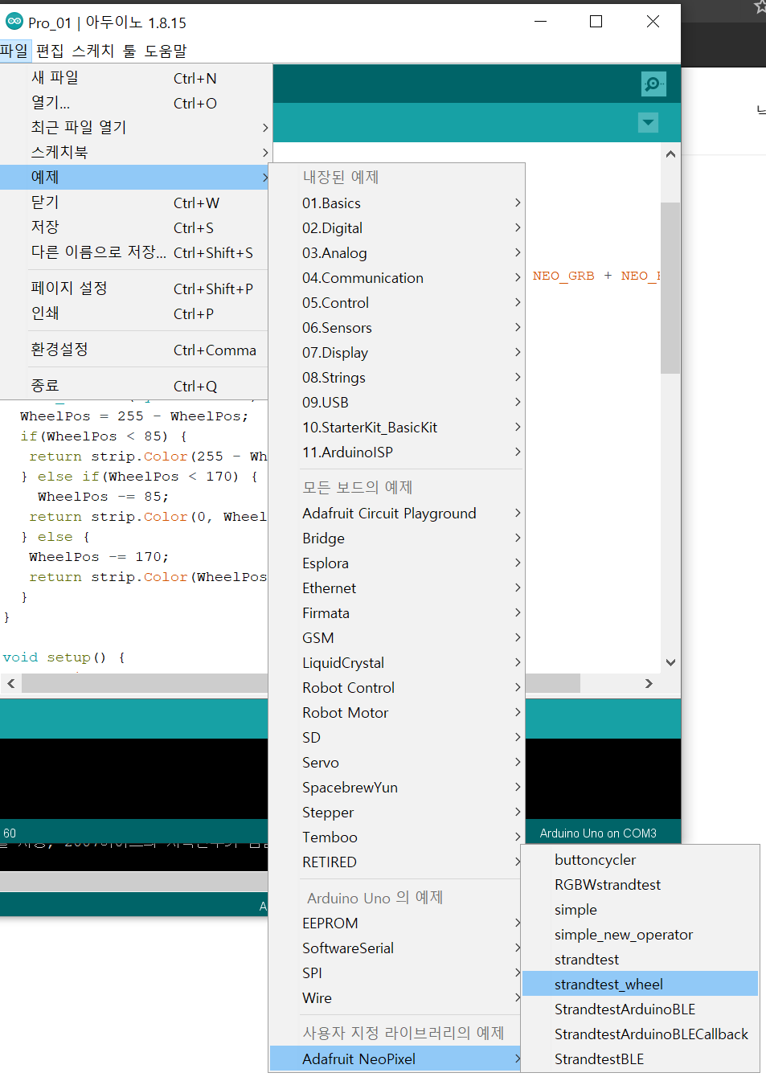Open the 스케치 menu
Viewport: 766px width, 1081px height.
tap(92, 51)
